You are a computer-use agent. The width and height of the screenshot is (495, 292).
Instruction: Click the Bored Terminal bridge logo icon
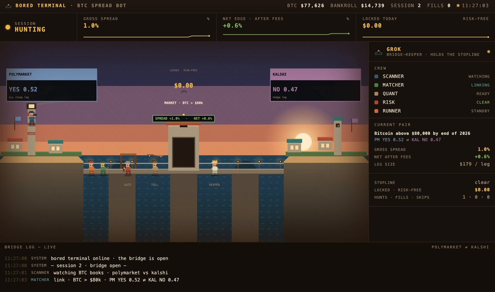click(9, 6)
